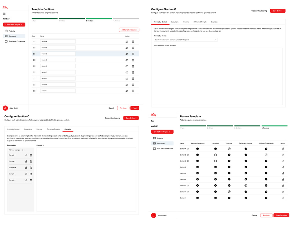Select Example 5 in the Example List
This screenshot has height=237, width=290.
click(x=12, y=180)
